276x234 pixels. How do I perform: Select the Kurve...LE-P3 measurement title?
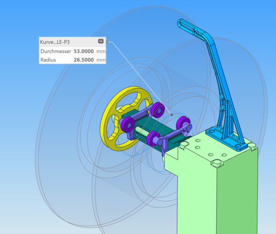(55, 42)
